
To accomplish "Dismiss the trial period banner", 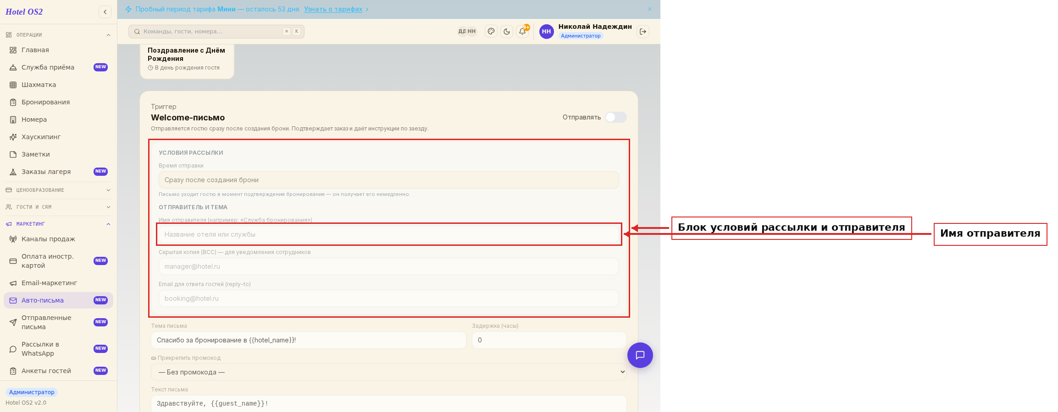I will [650, 9].
